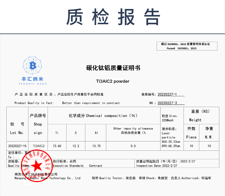Click the Chemical composition (%) header
225x196 pixels.
point(104,116)
